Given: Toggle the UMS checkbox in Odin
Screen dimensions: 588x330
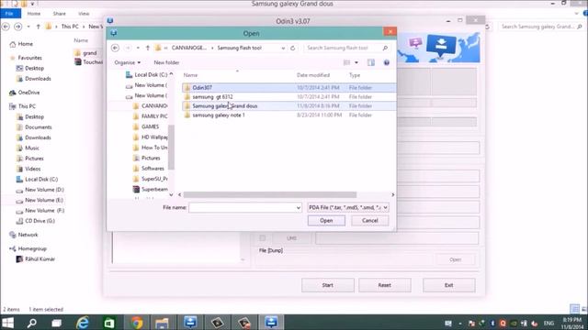Looking at the screenshot, I should click(263, 238).
